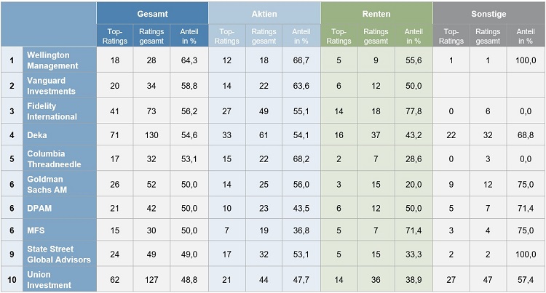Click Deka's total ratings value 130
Screen dimensions: 546x293
(x=151, y=135)
